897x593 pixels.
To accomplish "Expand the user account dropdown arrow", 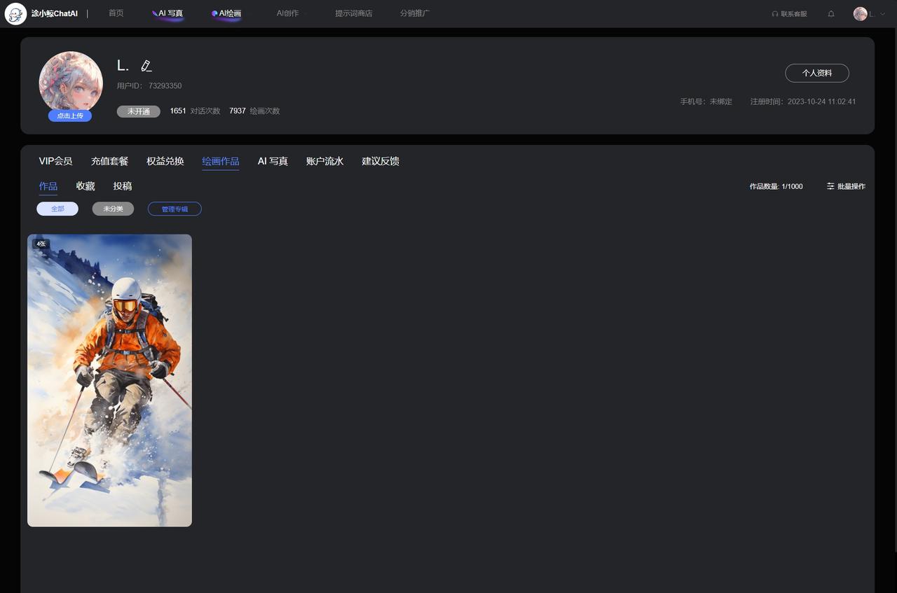I will [x=882, y=14].
